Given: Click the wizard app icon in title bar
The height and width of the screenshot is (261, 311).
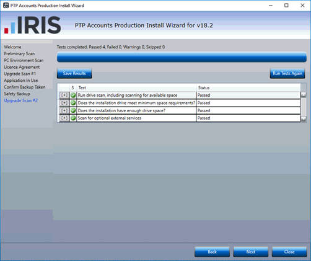Looking at the screenshot, I should click(x=6, y=6).
